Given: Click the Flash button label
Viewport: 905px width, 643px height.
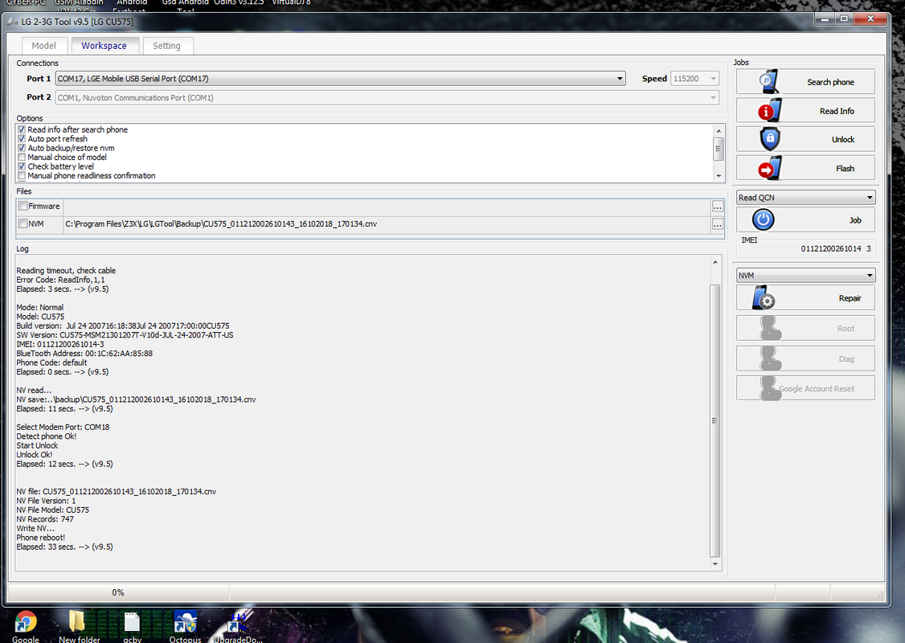Looking at the screenshot, I should point(845,168).
